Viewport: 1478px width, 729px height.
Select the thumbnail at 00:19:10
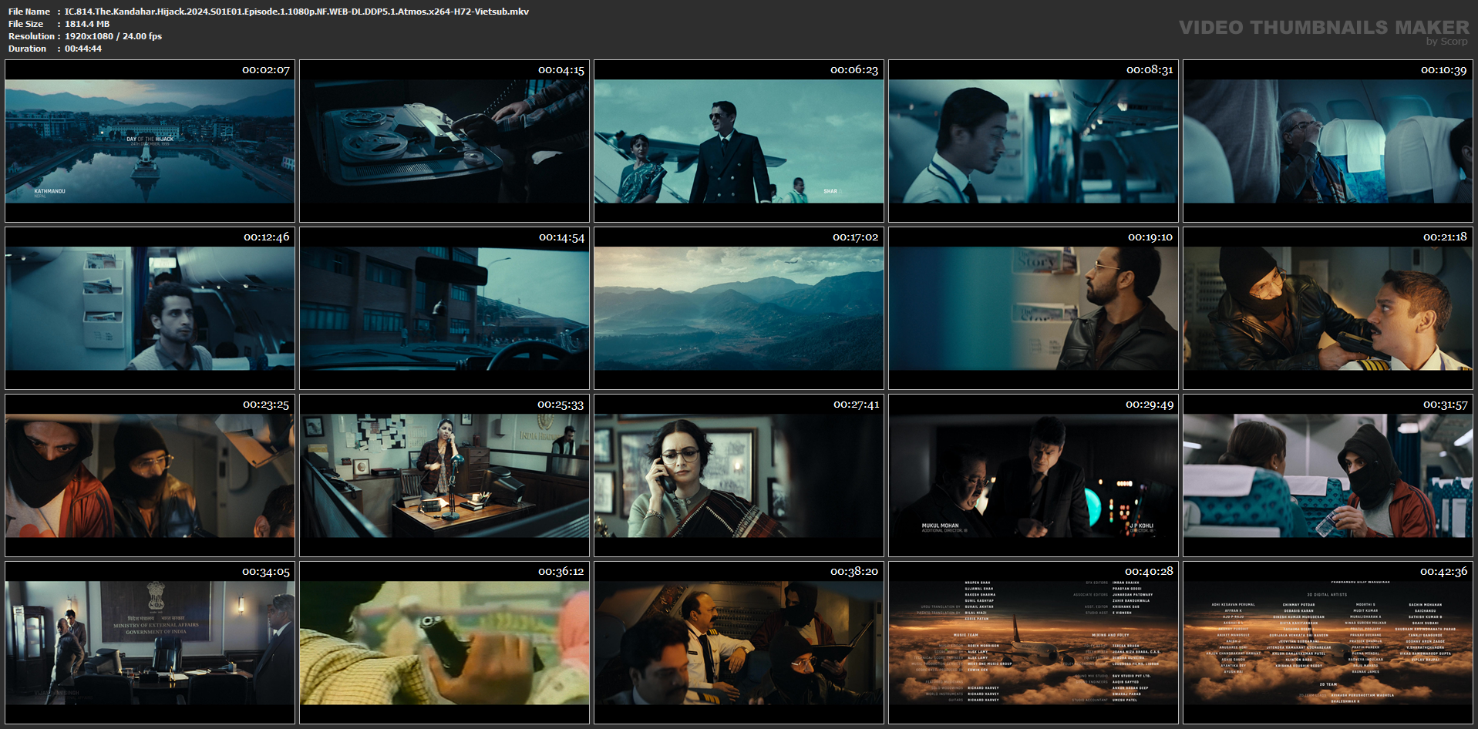(1033, 308)
